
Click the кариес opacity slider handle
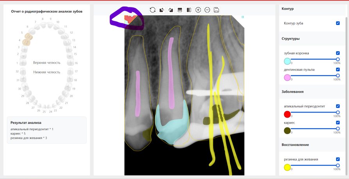click(x=338, y=129)
